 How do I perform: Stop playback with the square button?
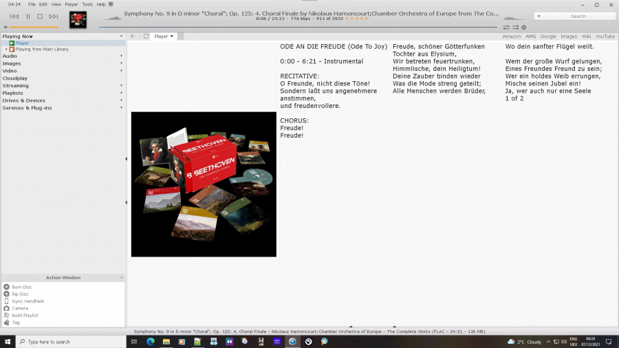40,17
